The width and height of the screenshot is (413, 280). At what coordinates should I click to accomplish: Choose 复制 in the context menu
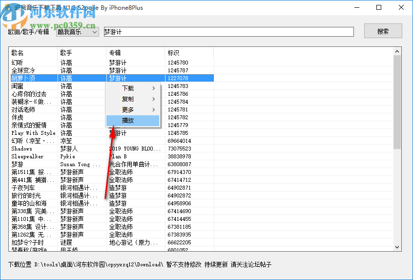coord(133,99)
